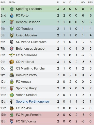Click the FC Moreirense winged crest
The height and width of the screenshot is (125, 94).
click(x=12, y=55)
